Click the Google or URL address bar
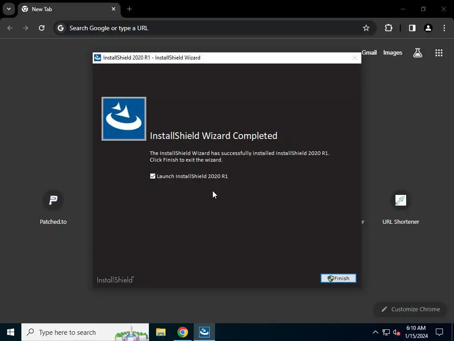 215,28
